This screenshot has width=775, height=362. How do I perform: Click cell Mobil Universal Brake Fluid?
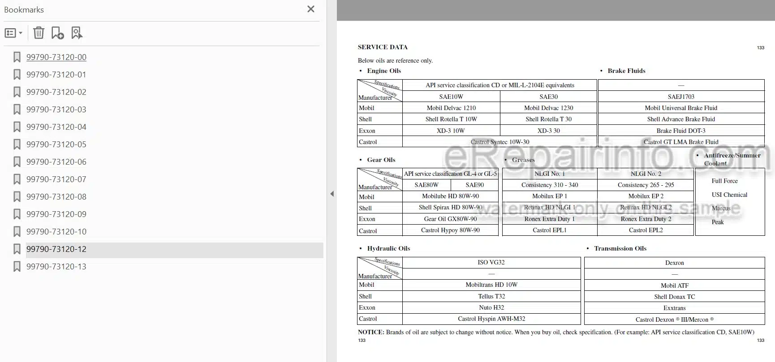681,108
